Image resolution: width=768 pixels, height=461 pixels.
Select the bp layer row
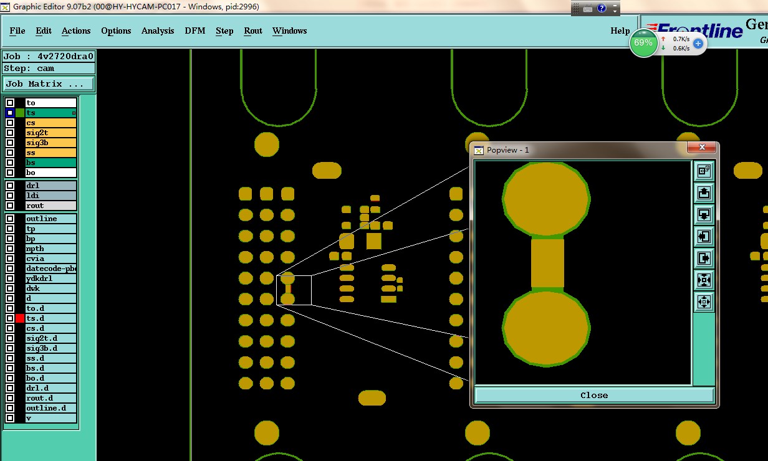[x=50, y=239]
